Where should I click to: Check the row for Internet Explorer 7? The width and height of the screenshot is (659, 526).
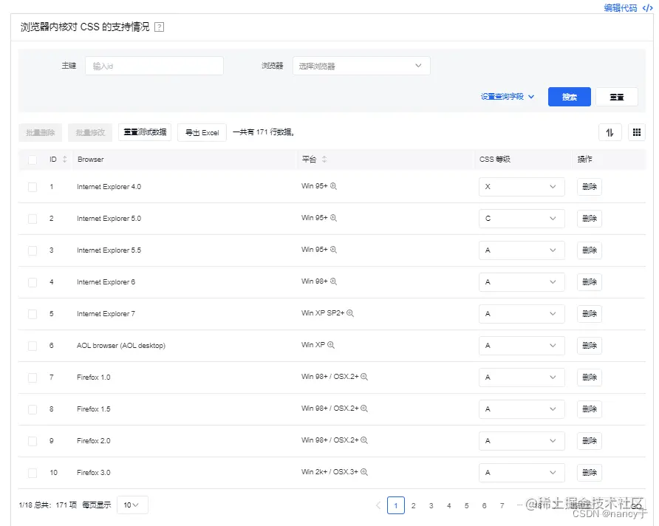tap(33, 314)
